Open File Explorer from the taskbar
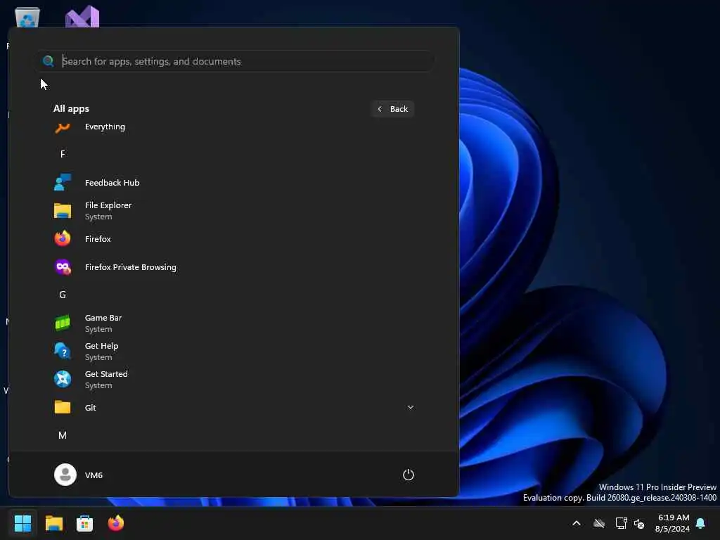This screenshot has height=540, width=720. pos(53,523)
